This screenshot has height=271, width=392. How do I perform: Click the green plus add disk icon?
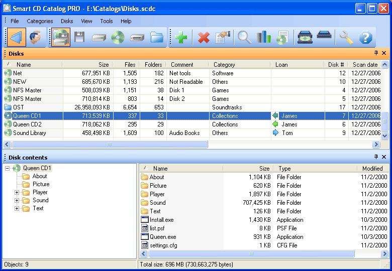tap(181, 38)
